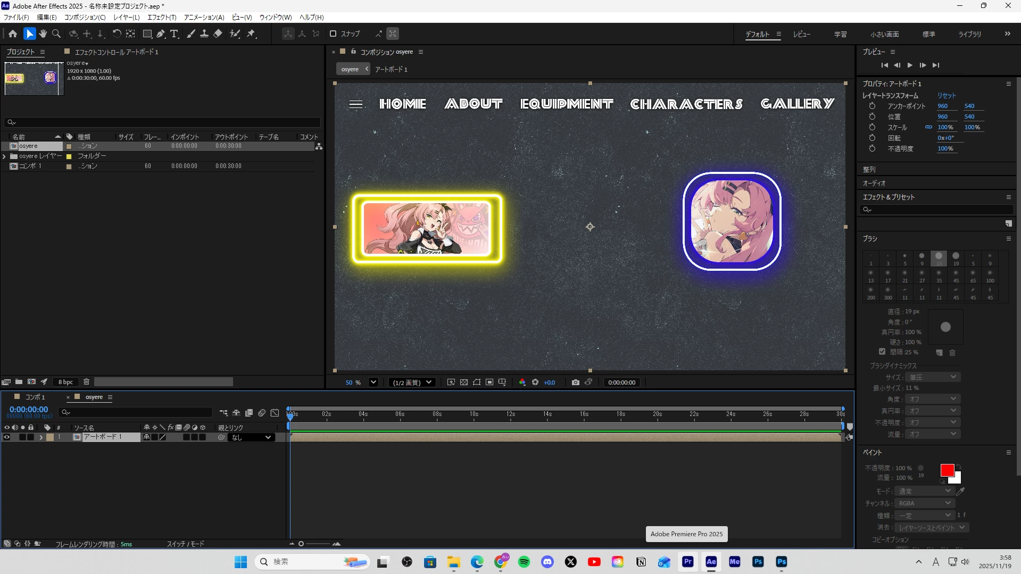
Task: Select the Pen tool
Action: tap(161, 34)
